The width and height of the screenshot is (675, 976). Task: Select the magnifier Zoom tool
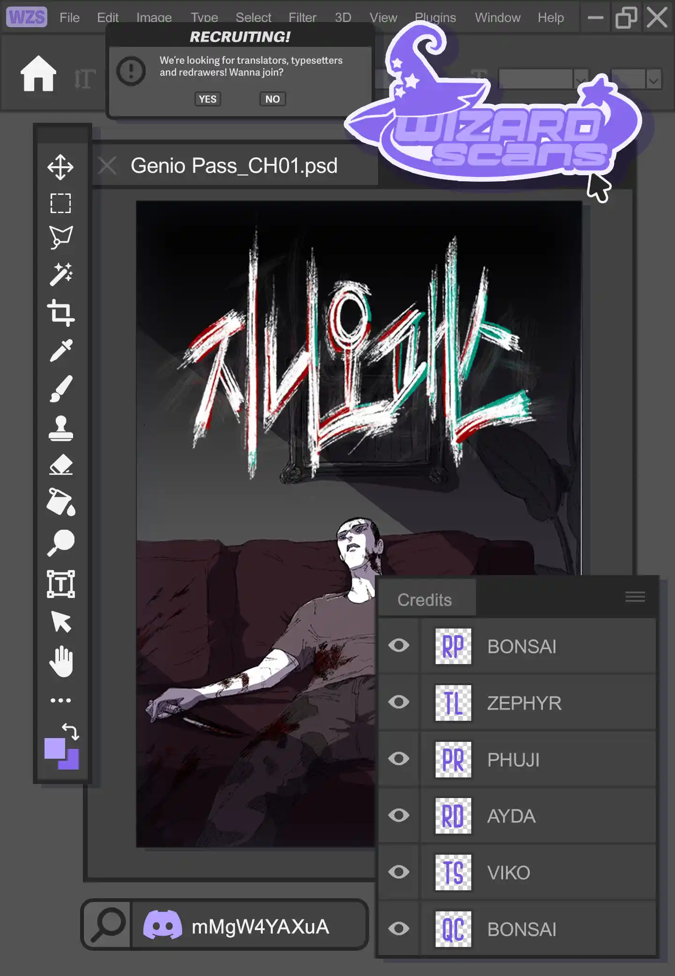pyautogui.click(x=61, y=543)
